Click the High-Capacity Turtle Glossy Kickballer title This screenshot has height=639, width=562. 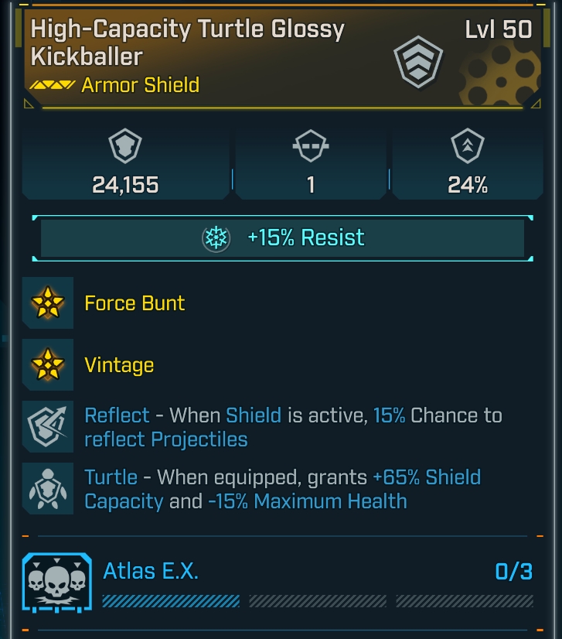click(x=187, y=43)
